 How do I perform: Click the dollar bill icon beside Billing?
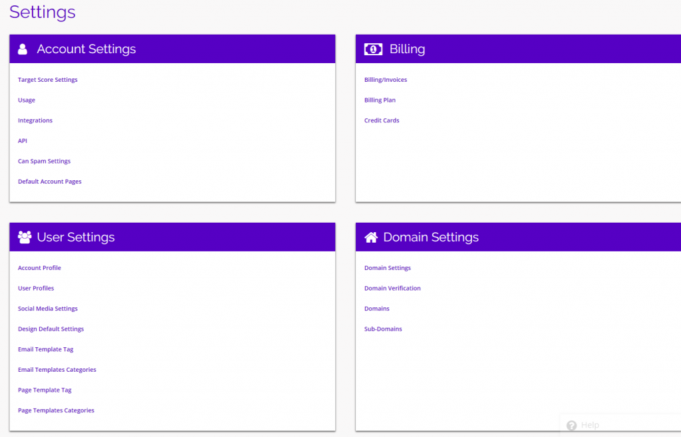(x=373, y=49)
